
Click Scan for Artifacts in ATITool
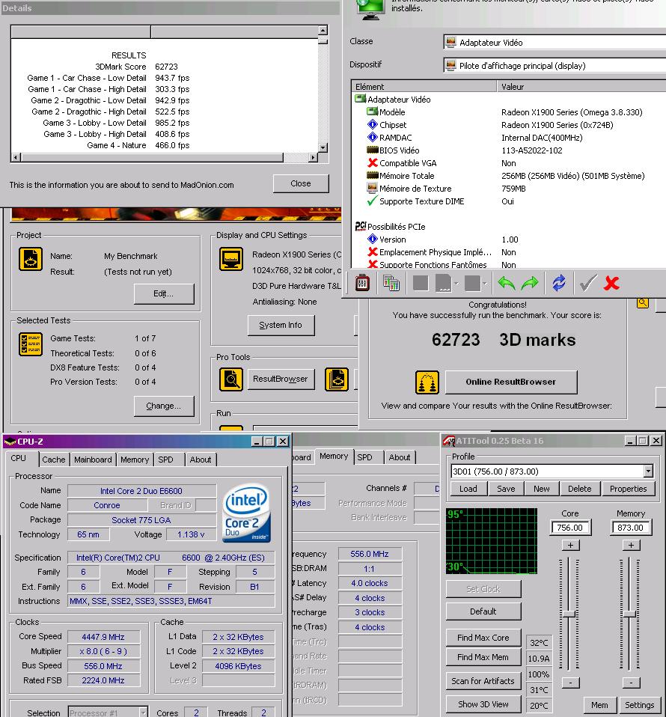(x=483, y=681)
